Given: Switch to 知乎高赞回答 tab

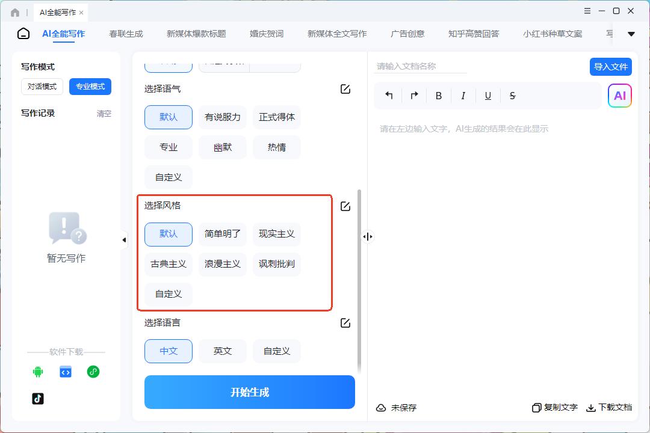Looking at the screenshot, I should tap(474, 34).
